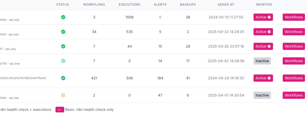Viewport: 307px width, 128px height.
Task: Sort by Added At column header
Action: pyautogui.click(x=226, y=5)
